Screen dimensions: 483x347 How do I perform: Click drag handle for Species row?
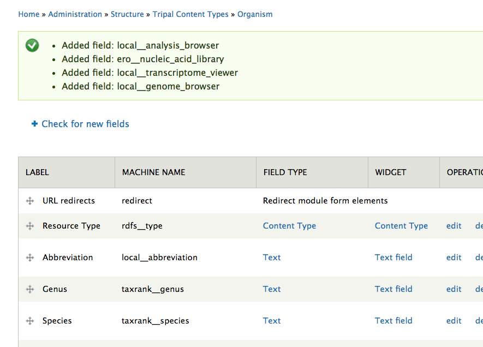coord(30,321)
